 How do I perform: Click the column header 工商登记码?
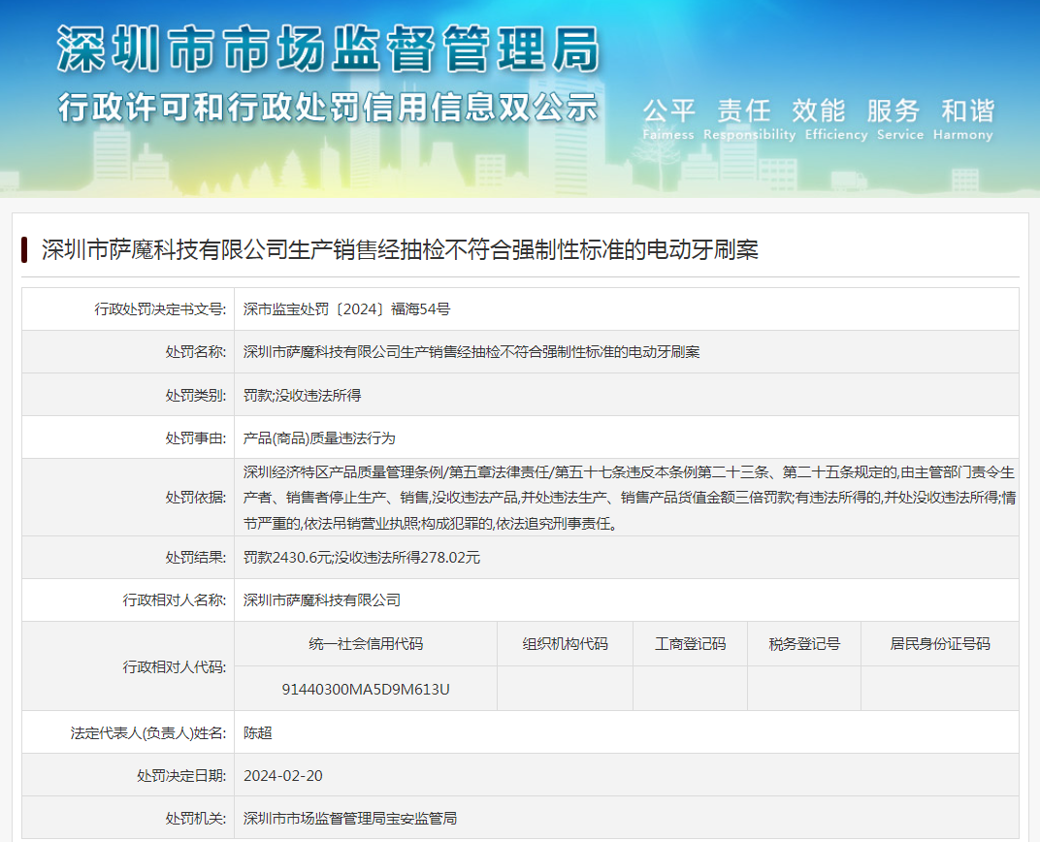coord(691,644)
